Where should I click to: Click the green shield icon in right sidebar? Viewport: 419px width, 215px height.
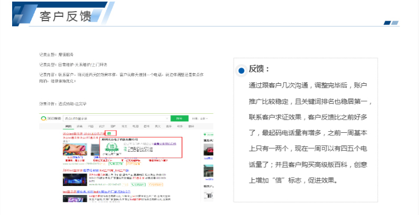click(x=205, y=134)
